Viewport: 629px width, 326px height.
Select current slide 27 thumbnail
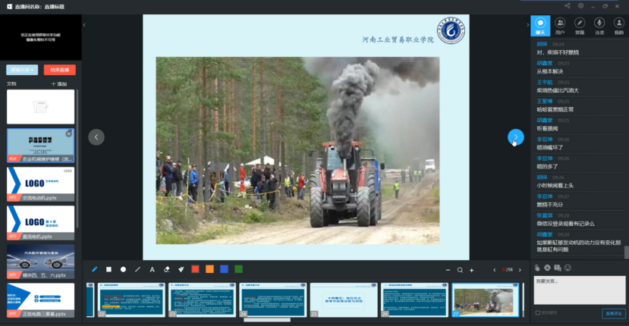point(486,300)
